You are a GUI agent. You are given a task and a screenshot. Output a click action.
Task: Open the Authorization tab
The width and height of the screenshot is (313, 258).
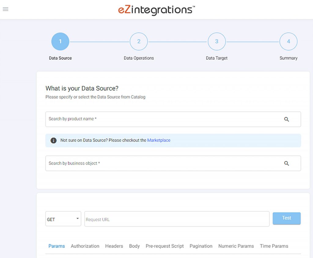[85, 246]
